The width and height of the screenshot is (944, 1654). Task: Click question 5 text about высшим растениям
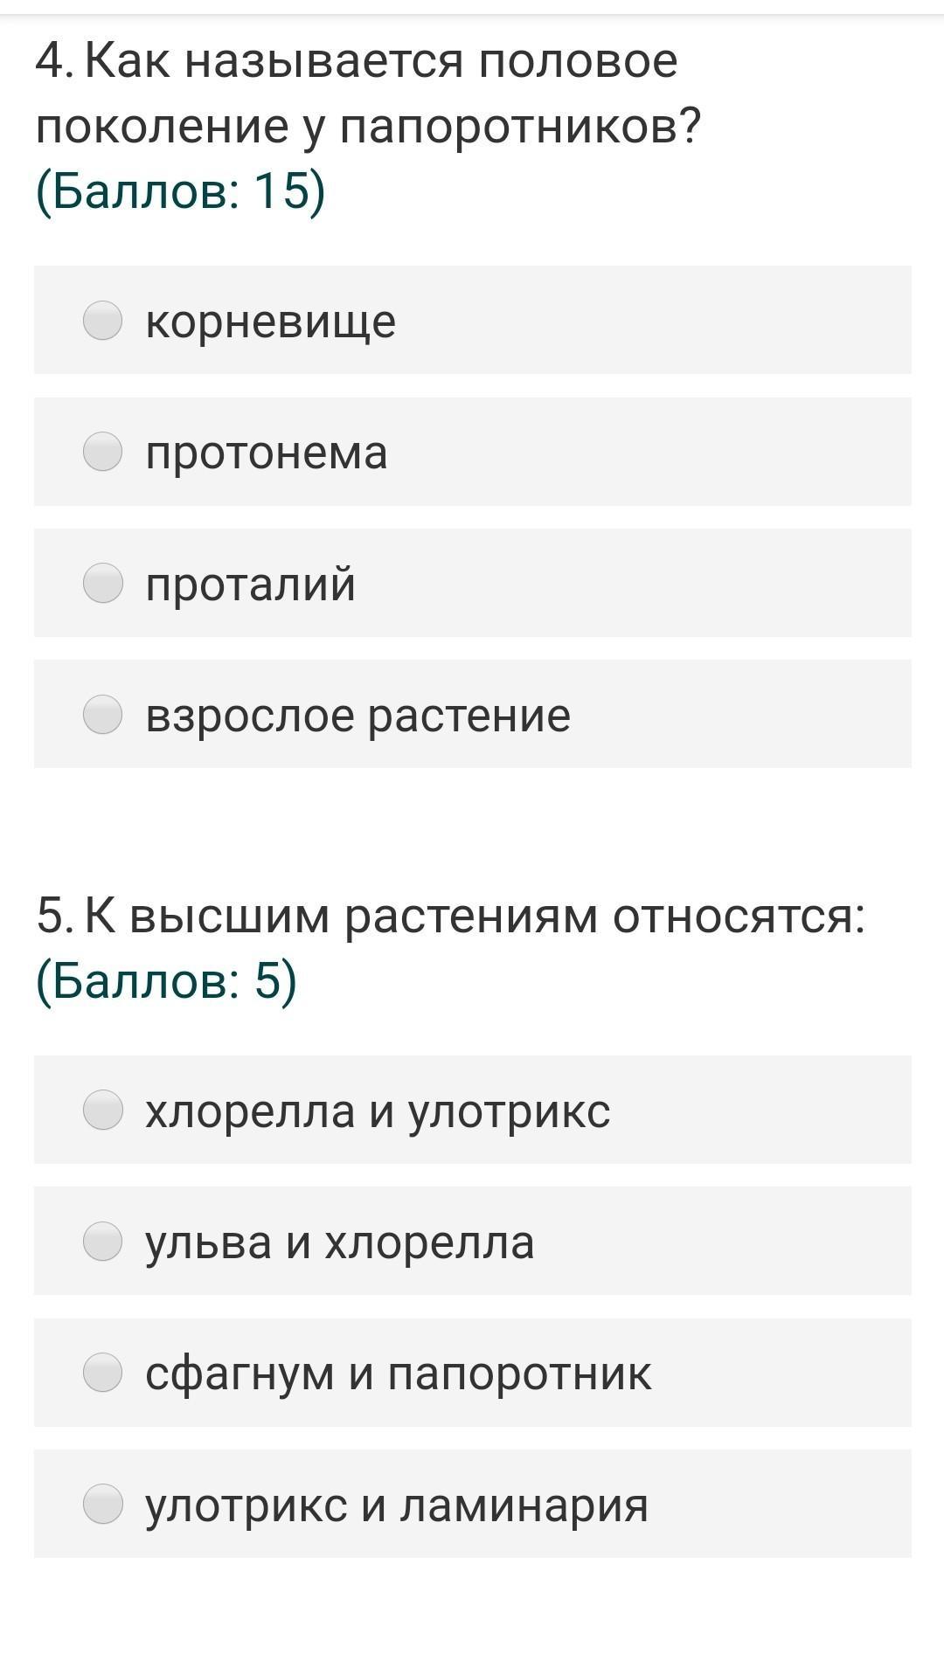tap(450, 917)
